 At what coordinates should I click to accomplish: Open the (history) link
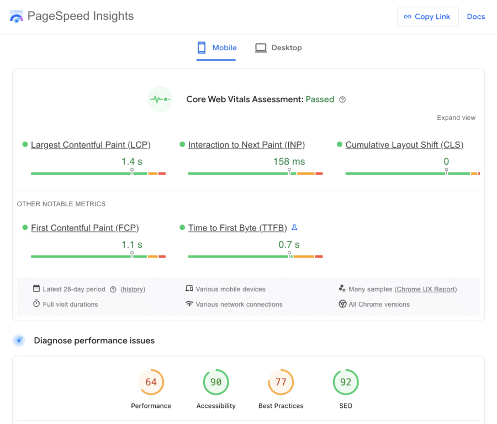click(133, 290)
